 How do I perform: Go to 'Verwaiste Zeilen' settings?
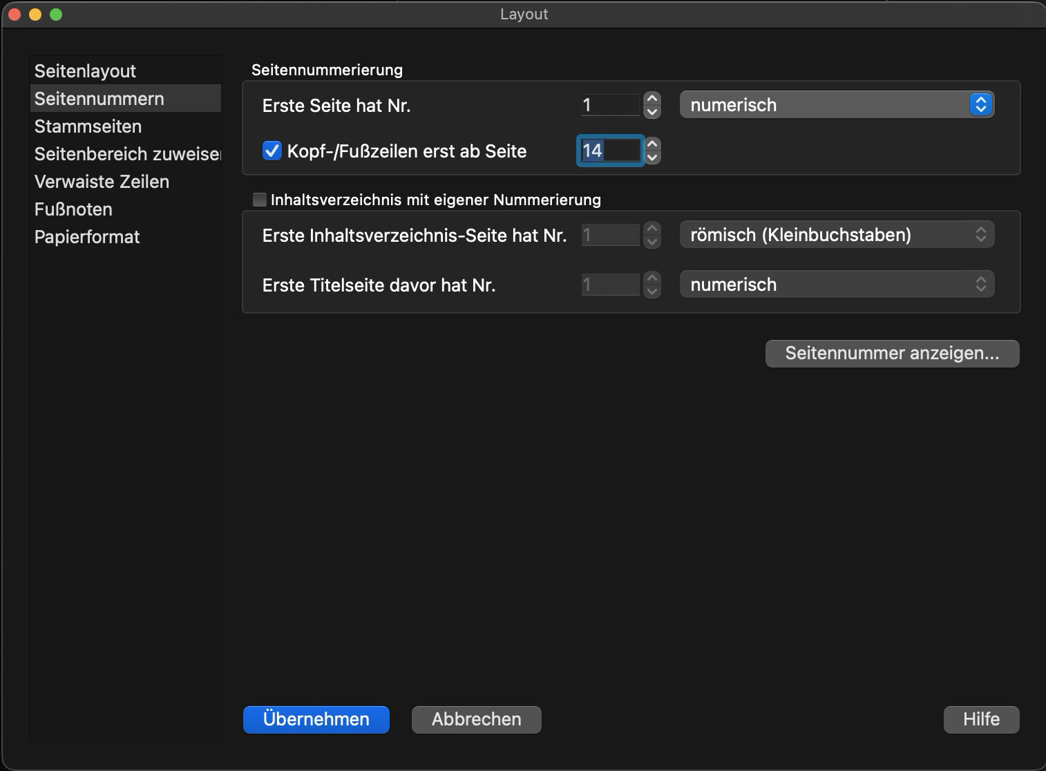(102, 182)
